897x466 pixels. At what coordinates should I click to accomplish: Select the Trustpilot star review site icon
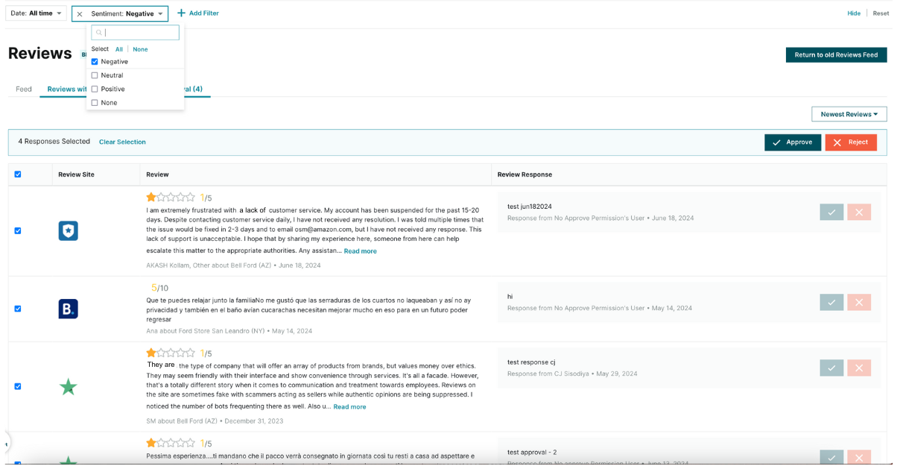point(68,387)
